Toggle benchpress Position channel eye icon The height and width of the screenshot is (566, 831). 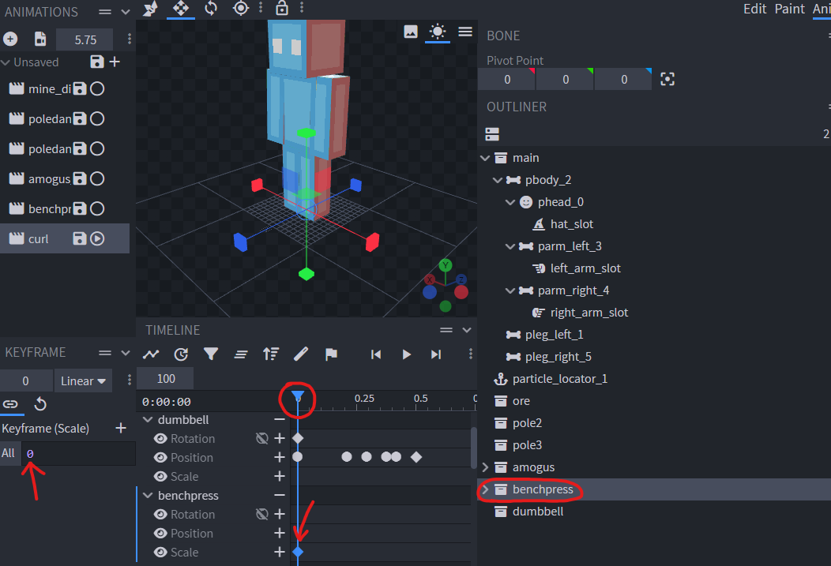pyautogui.click(x=161, y=534)
